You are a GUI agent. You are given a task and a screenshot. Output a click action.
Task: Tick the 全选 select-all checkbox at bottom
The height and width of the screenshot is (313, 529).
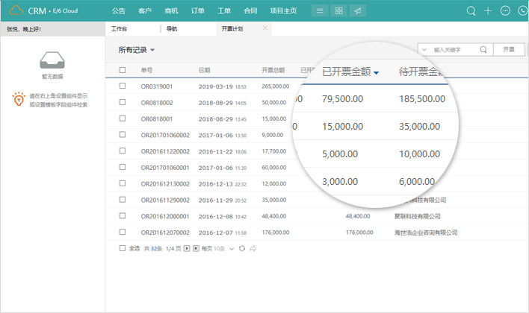tap(123, 248)
